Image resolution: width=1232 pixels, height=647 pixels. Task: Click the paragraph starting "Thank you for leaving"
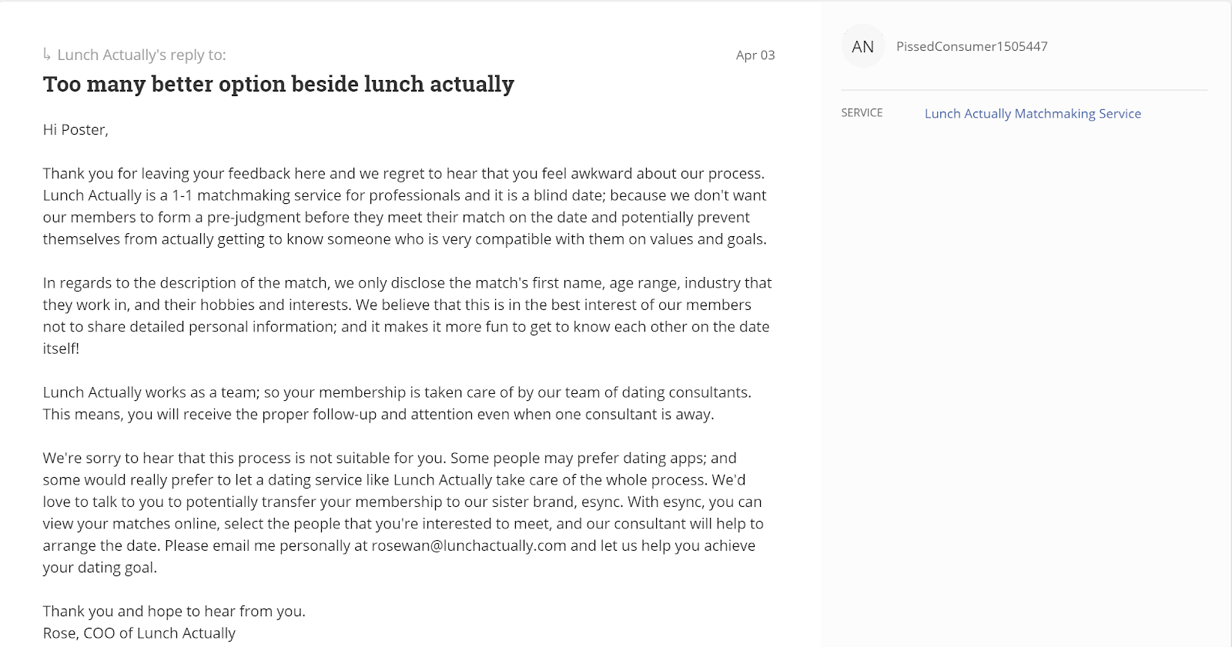coord(404,206)
